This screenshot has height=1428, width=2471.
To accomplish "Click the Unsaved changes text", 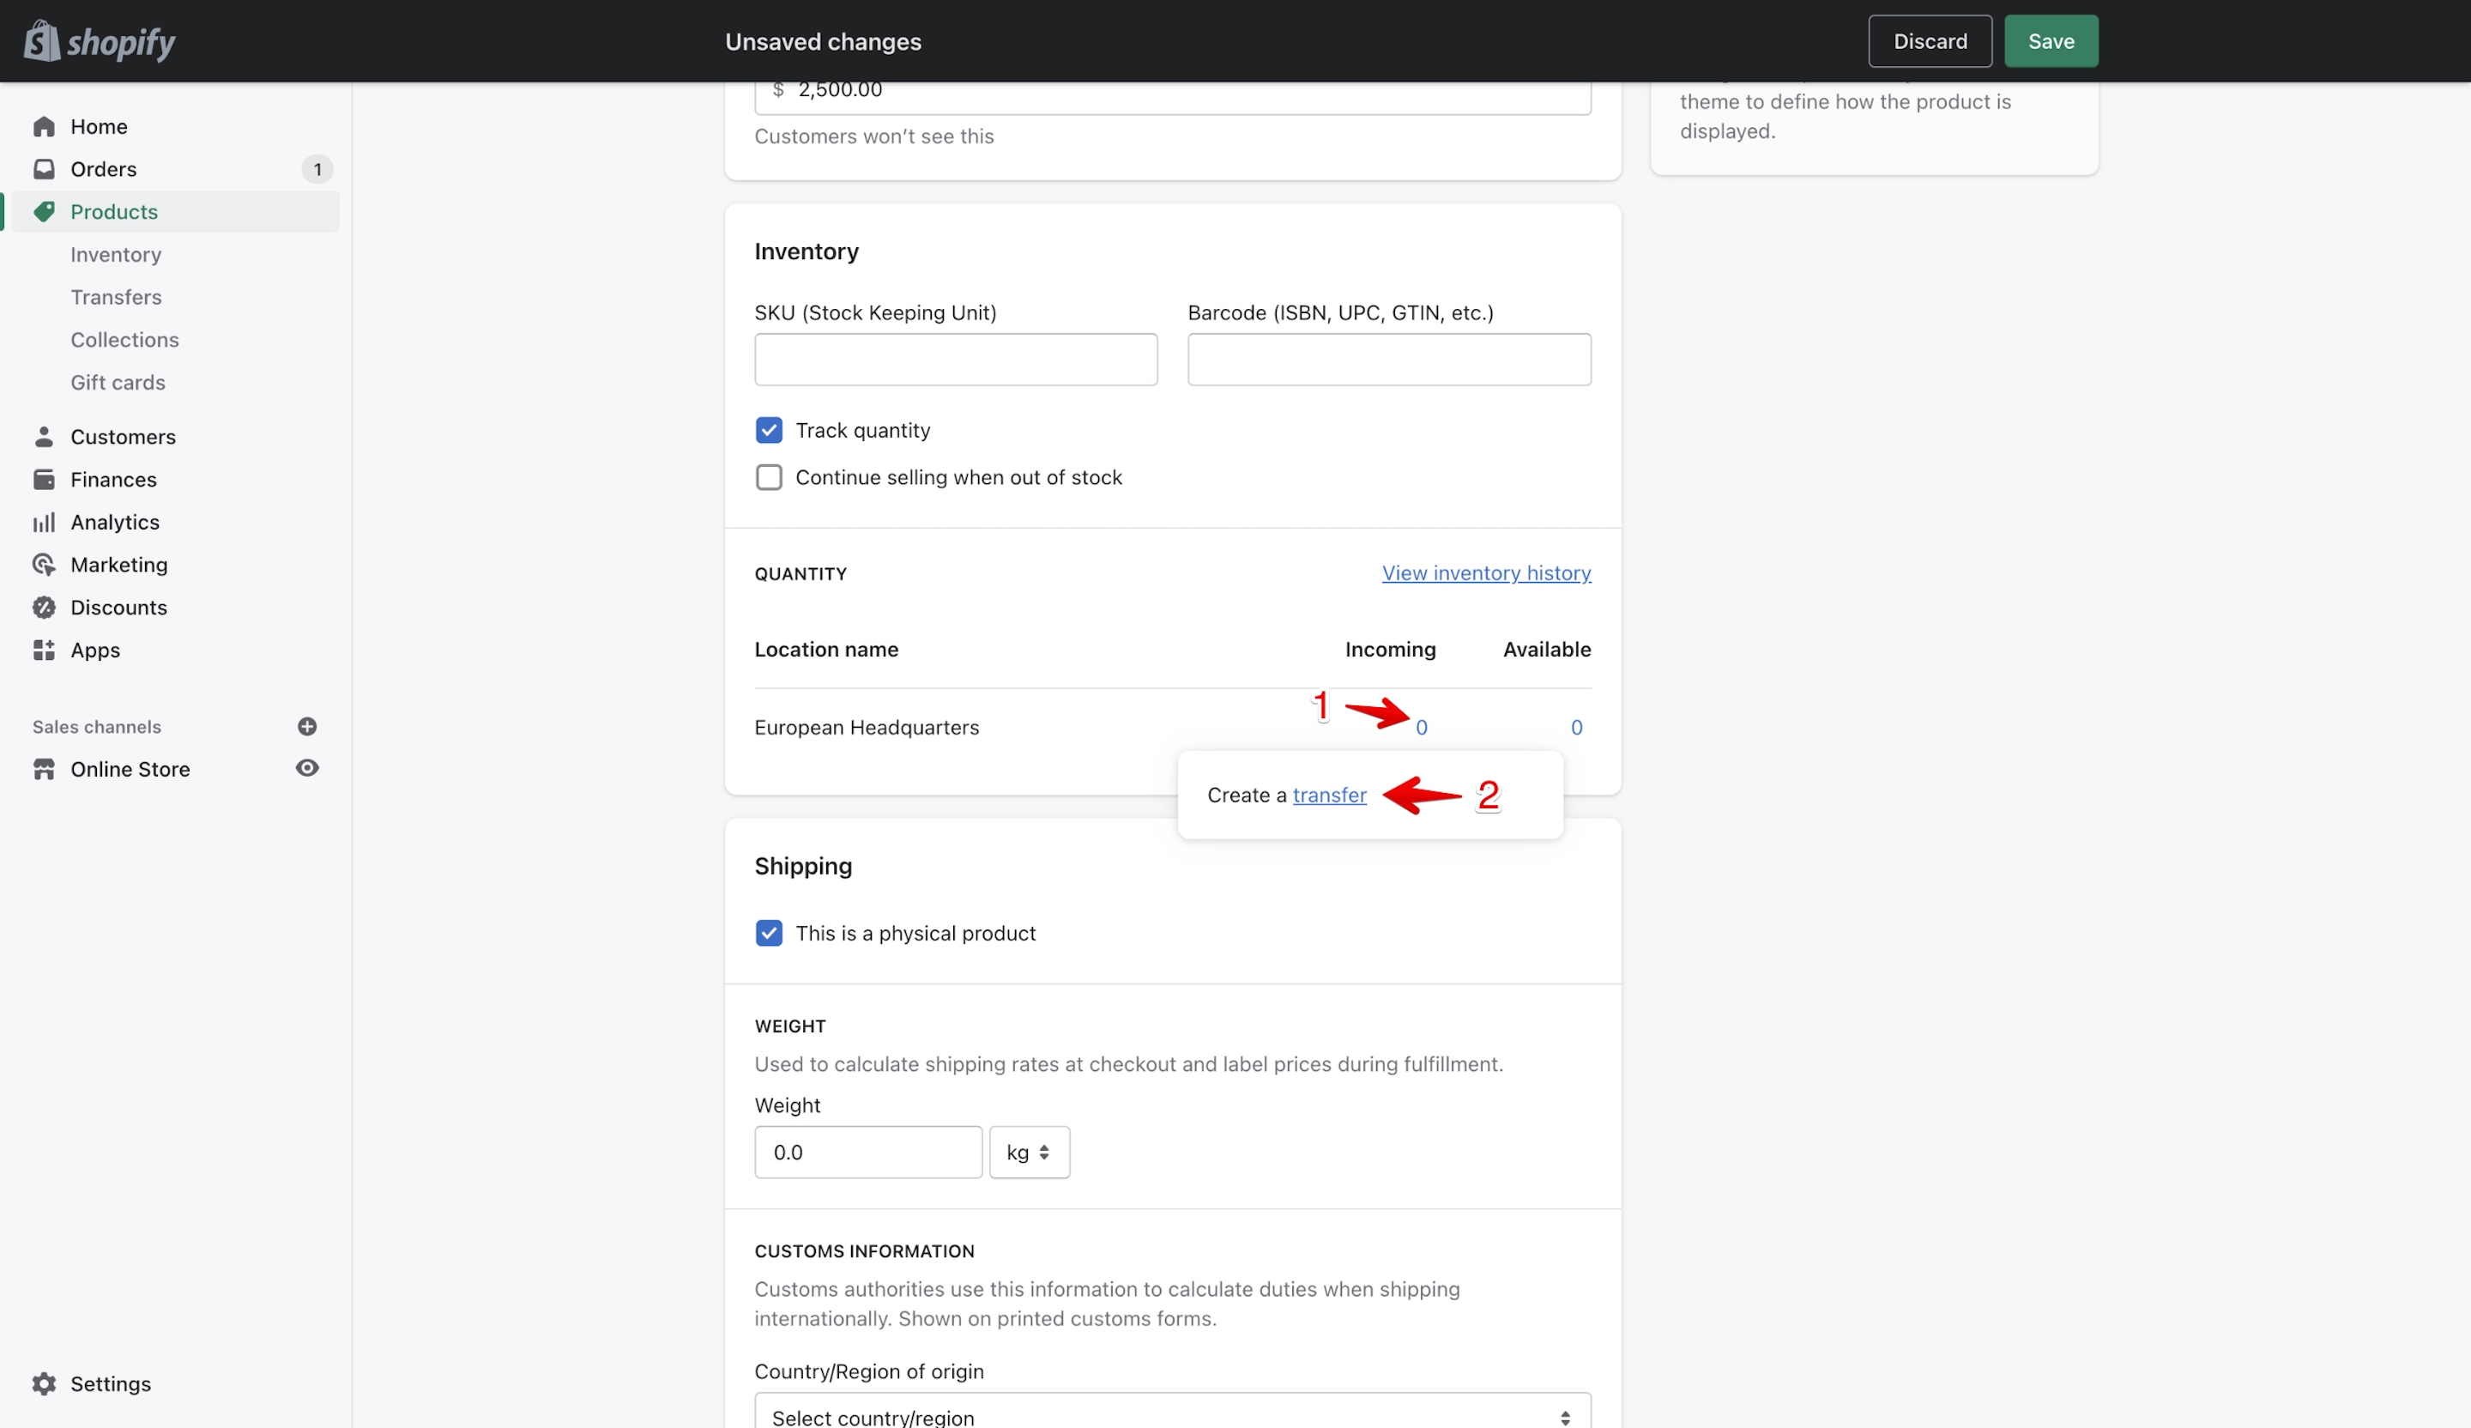I will click(823, 41).
